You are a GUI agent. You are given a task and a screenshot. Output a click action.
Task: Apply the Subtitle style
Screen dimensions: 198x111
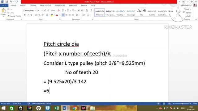tap(152, 13)
